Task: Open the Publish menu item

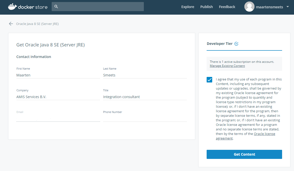Action: [206, 7]
